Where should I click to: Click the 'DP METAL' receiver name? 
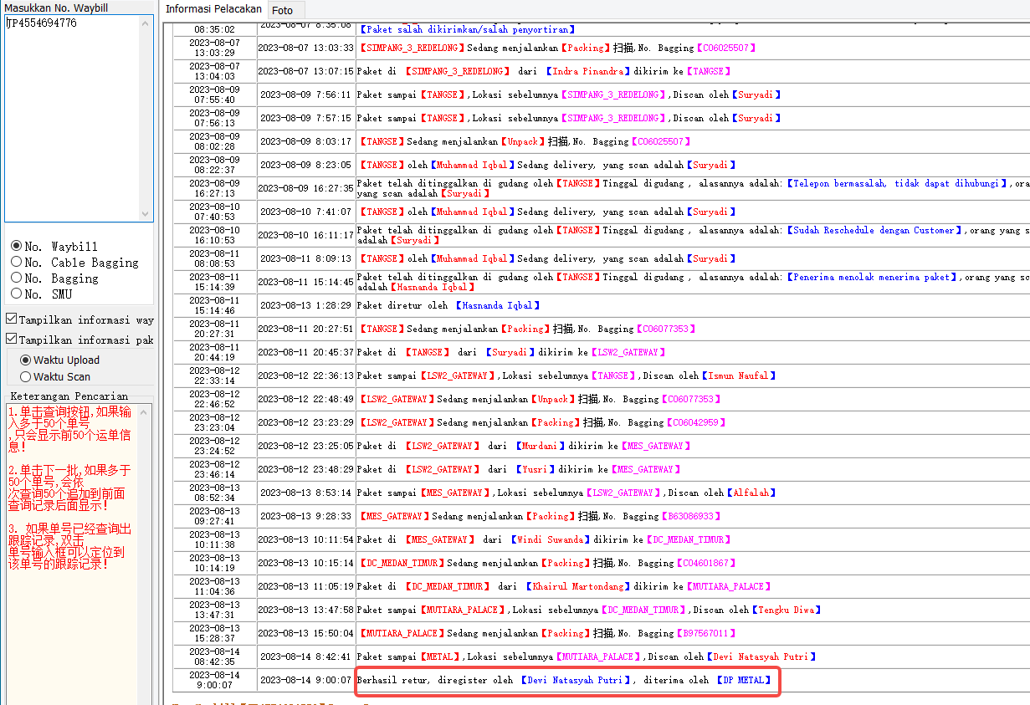pyautogui.click(x=744, y=680)
